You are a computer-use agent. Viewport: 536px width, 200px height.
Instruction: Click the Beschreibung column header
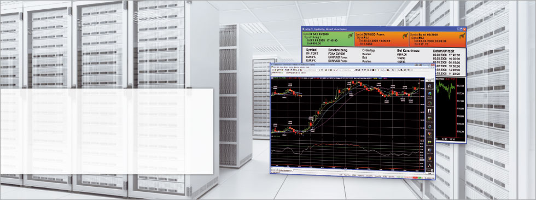338,50
